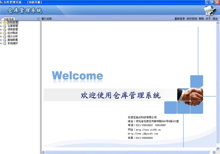Select 仓库管理 in the navigation tree
220x154 pixels.
click(13, 26)
